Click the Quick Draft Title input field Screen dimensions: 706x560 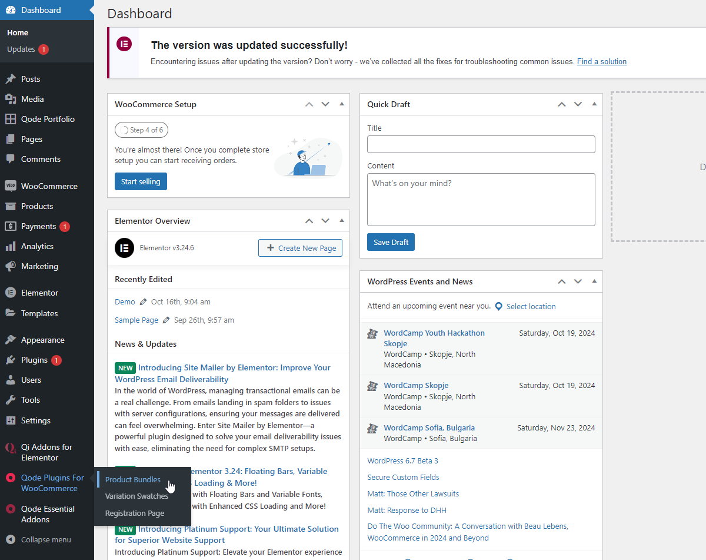pyautogui.click(x=481, y=144)
